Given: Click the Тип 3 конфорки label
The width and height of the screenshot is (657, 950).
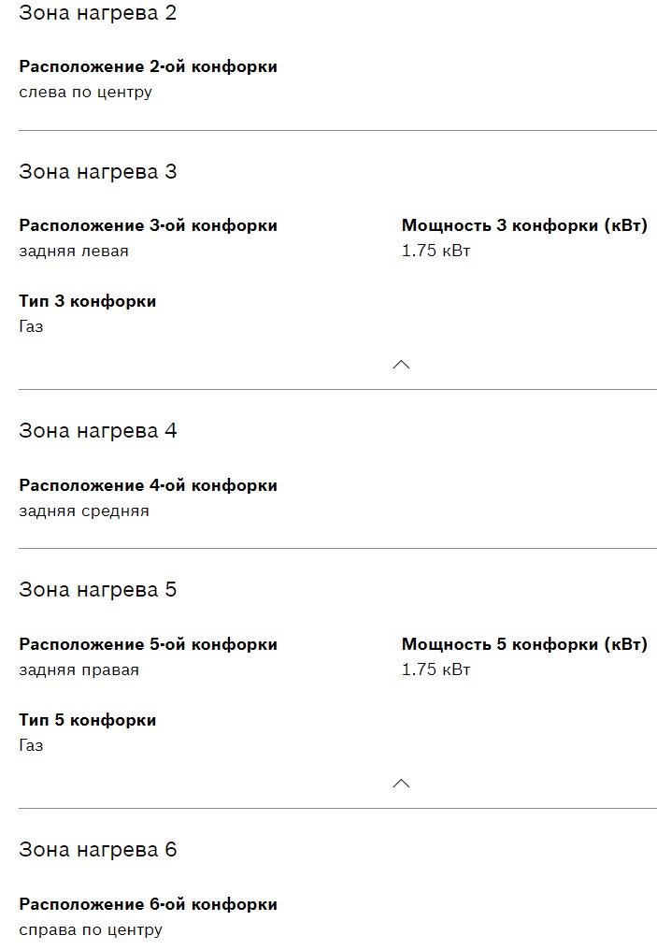Looking at the screenshot, I should (x=88, y=301).
